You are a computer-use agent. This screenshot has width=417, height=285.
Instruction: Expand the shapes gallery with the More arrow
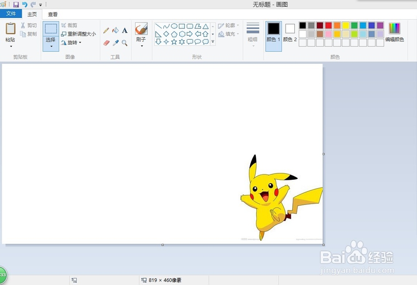[213, 42]
